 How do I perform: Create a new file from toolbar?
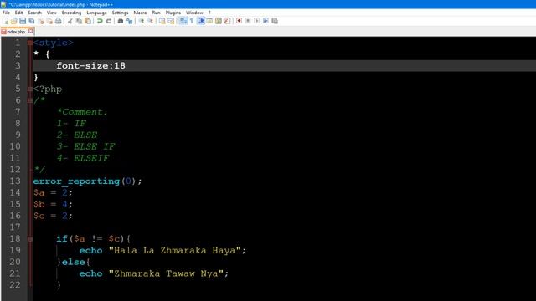(6, 21)
